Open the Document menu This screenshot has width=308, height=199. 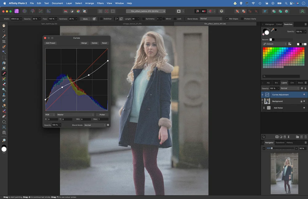[57, 3]
